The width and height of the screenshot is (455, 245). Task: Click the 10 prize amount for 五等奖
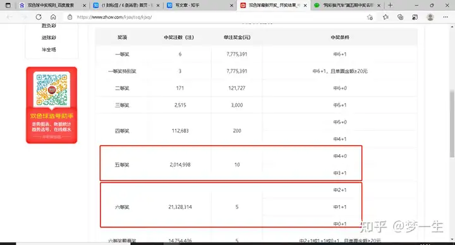(237, 165)
